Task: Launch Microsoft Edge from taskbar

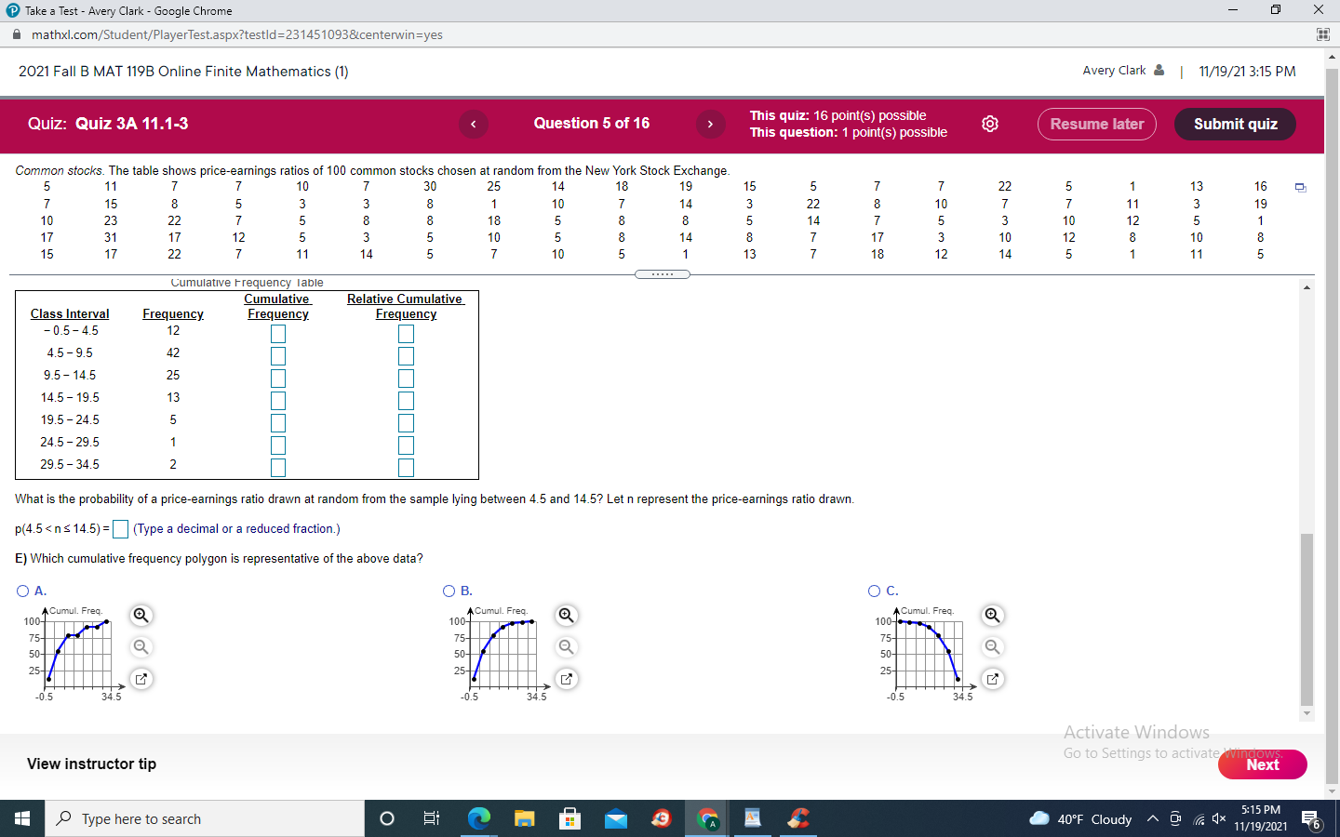Action: coord(478,818)
